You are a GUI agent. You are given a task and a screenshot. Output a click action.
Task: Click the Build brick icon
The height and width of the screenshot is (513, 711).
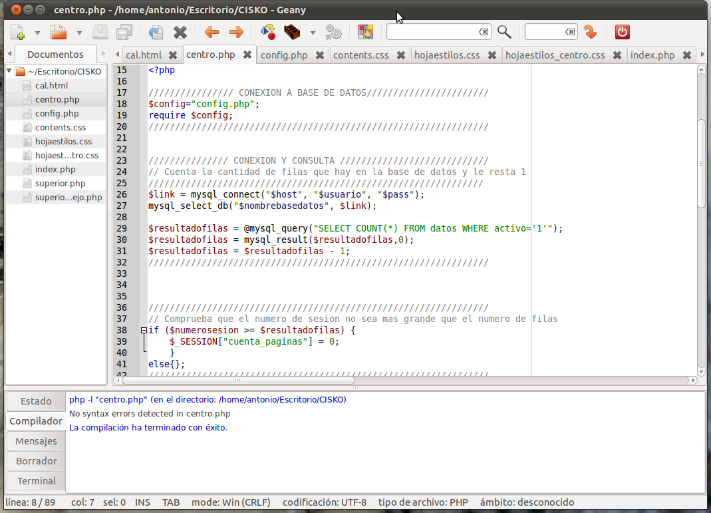tap(291, 32)
